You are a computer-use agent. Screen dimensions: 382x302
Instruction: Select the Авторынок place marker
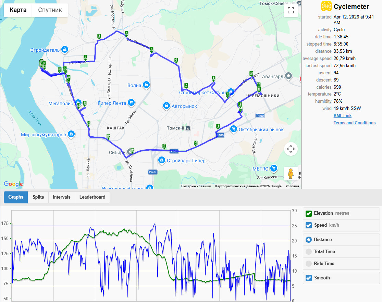tap(166, 106)
